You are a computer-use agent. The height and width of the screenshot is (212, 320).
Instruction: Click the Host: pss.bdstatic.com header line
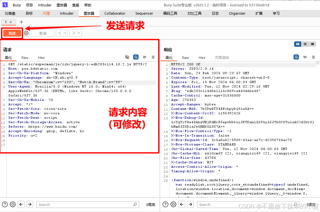[x=33, y=68]
